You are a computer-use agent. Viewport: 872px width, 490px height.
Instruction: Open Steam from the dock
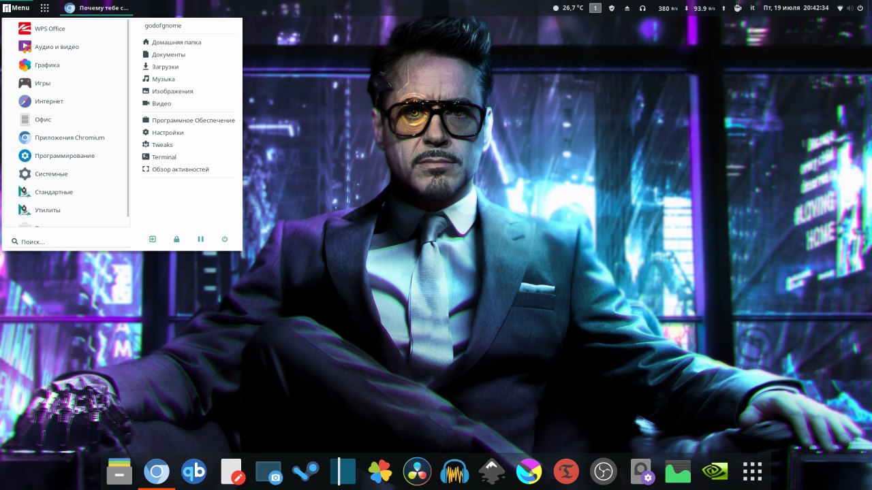pyautogui.click(x=306, y=471)
